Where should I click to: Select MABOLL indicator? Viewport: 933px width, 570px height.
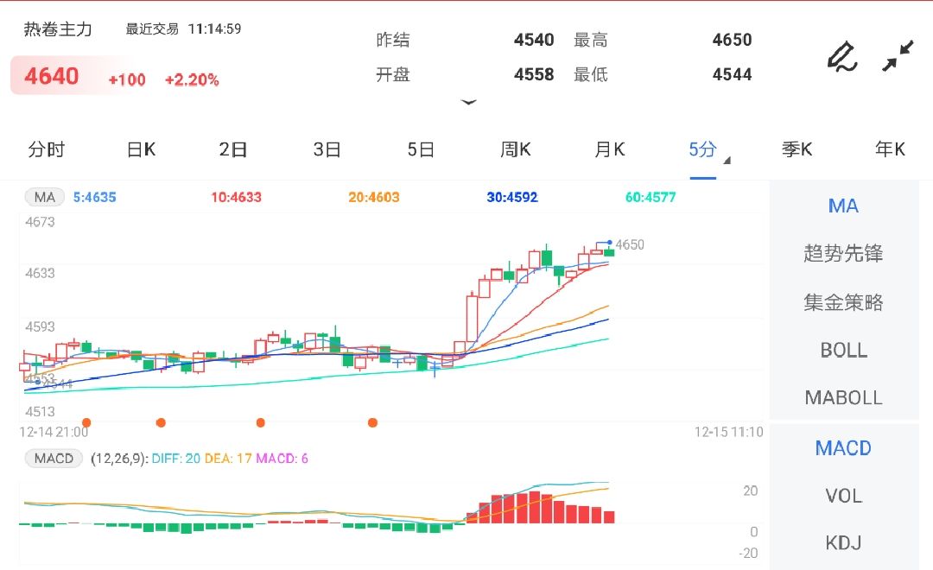pyautogui.click(x=843, y=397)
